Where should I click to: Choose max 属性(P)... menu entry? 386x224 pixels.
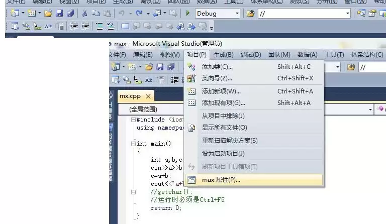coord(254,180)
